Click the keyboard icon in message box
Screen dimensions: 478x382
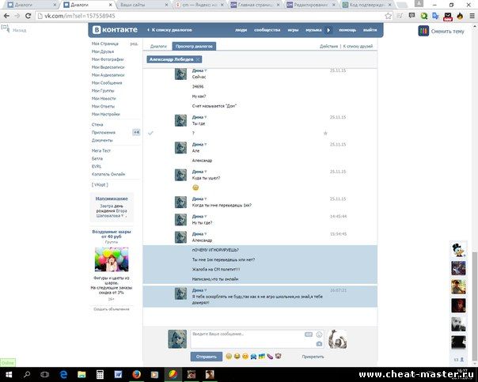point(309,335)
